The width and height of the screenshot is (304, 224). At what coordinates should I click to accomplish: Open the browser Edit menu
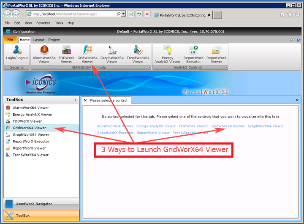(x=17, y=23)
